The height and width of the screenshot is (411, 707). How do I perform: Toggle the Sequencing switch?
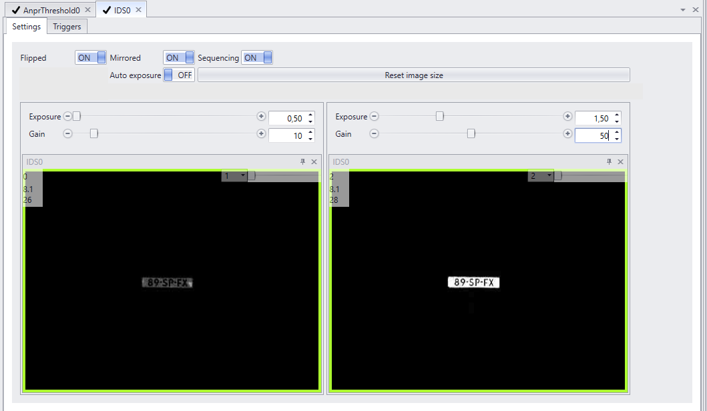tap(257, 57)
